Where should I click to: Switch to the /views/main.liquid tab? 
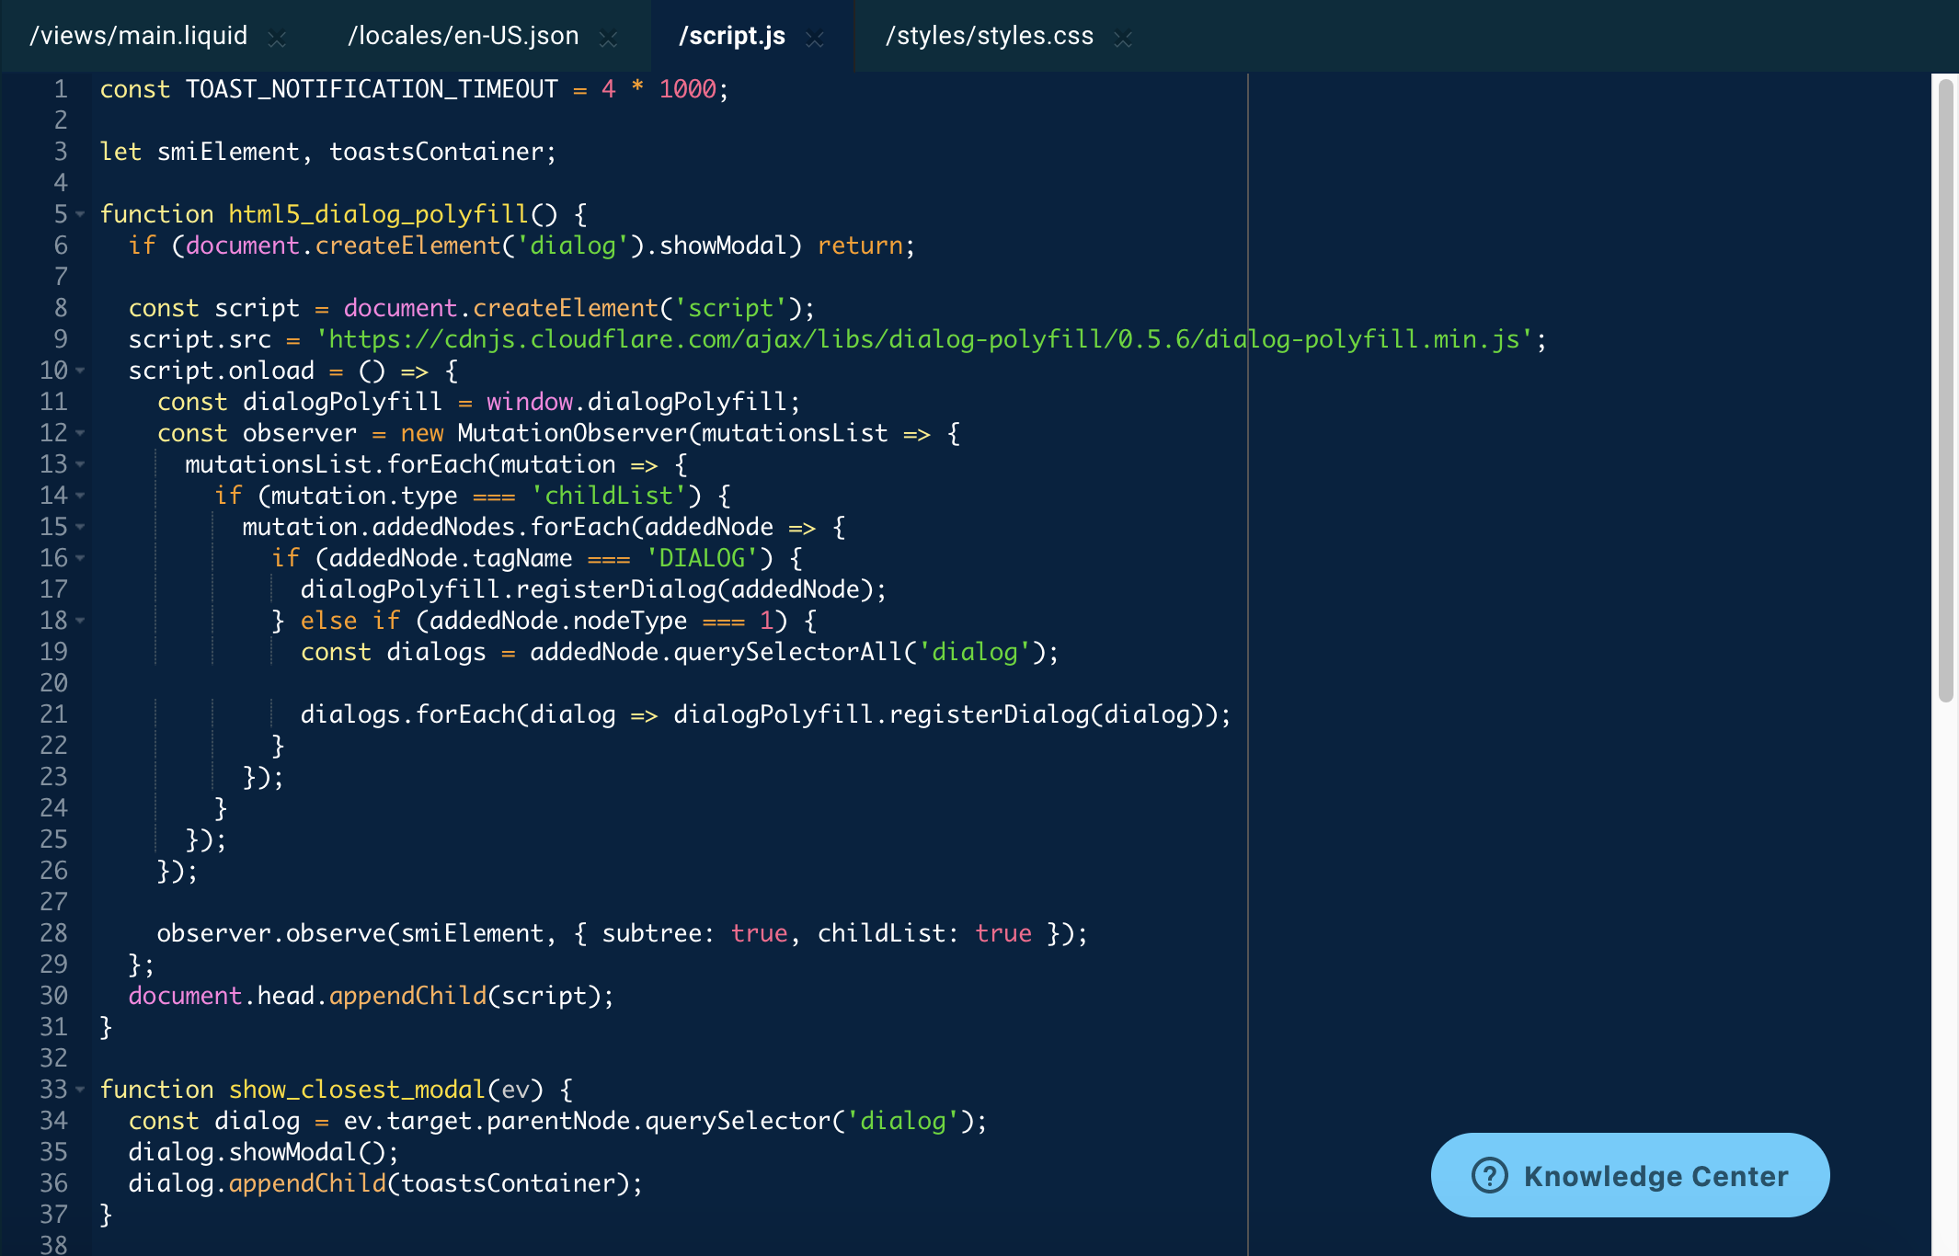point(139,36)
